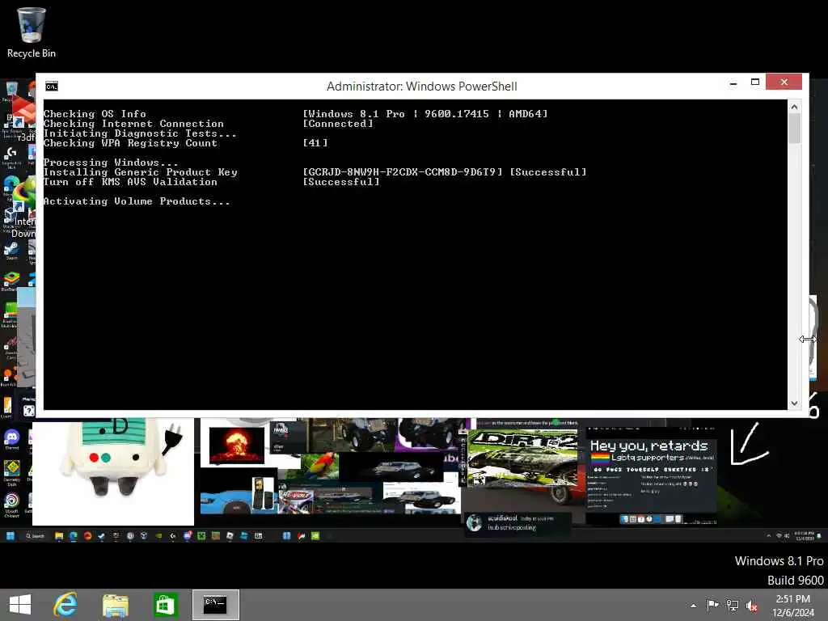828x621 pixels.
Task: Close the Administrator PowerShell window
Action: click(x=784, y=82)
